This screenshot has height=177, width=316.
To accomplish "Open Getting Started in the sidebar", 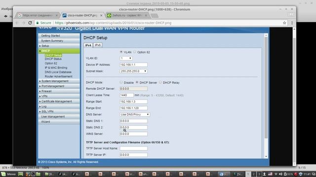I will (59, 35).
